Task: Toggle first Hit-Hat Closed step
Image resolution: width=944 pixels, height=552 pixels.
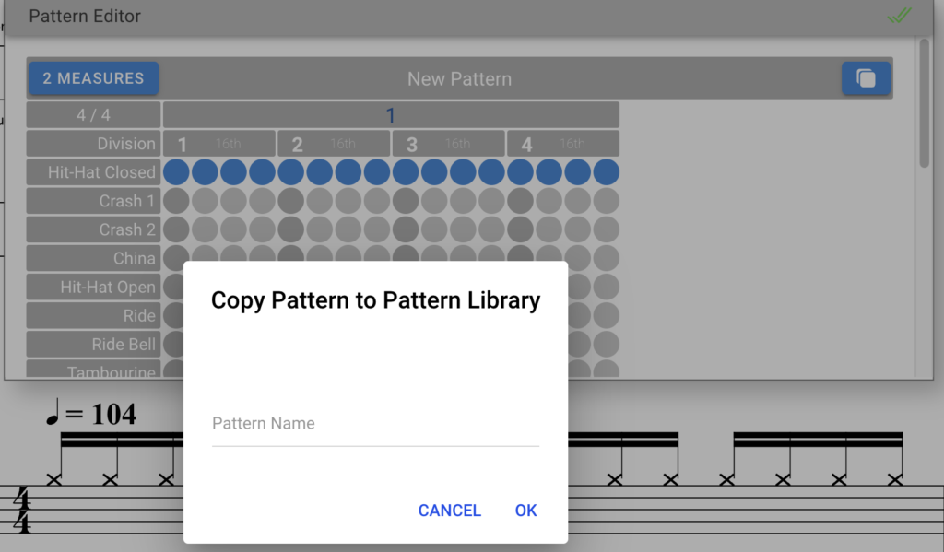Action: (x=177, y=172)
